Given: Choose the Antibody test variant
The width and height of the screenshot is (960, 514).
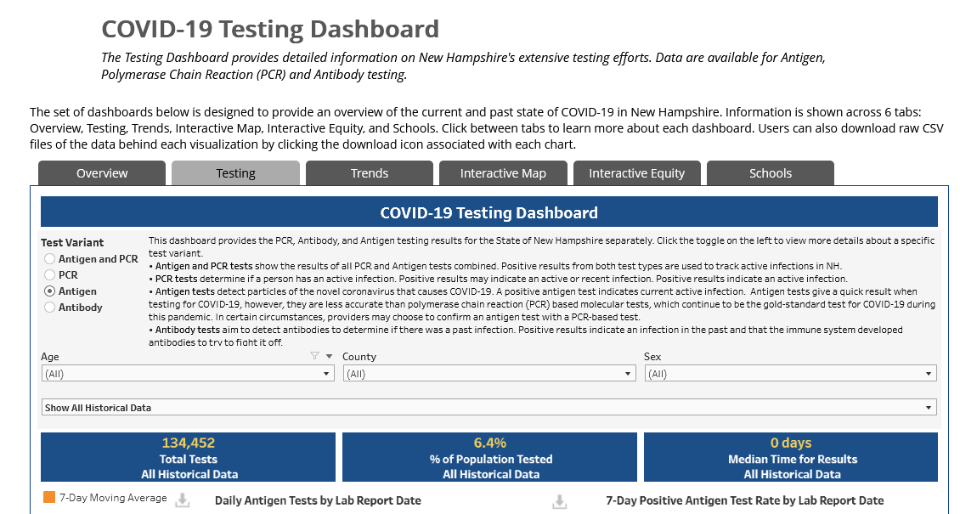Looking at the screenshot, I should pyautogui.click(x=49, y=308).
